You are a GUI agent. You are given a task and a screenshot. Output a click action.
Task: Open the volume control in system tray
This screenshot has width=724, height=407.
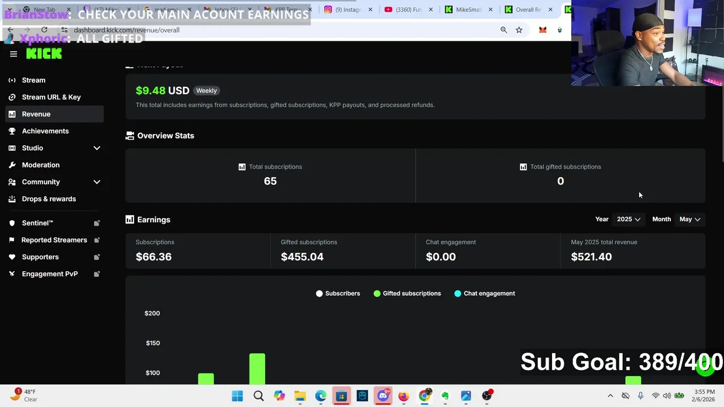[667, 396]
